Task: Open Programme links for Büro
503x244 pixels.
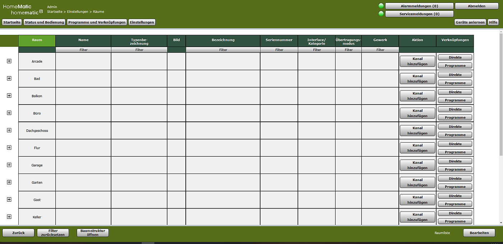Action: (x=455, y=118)
